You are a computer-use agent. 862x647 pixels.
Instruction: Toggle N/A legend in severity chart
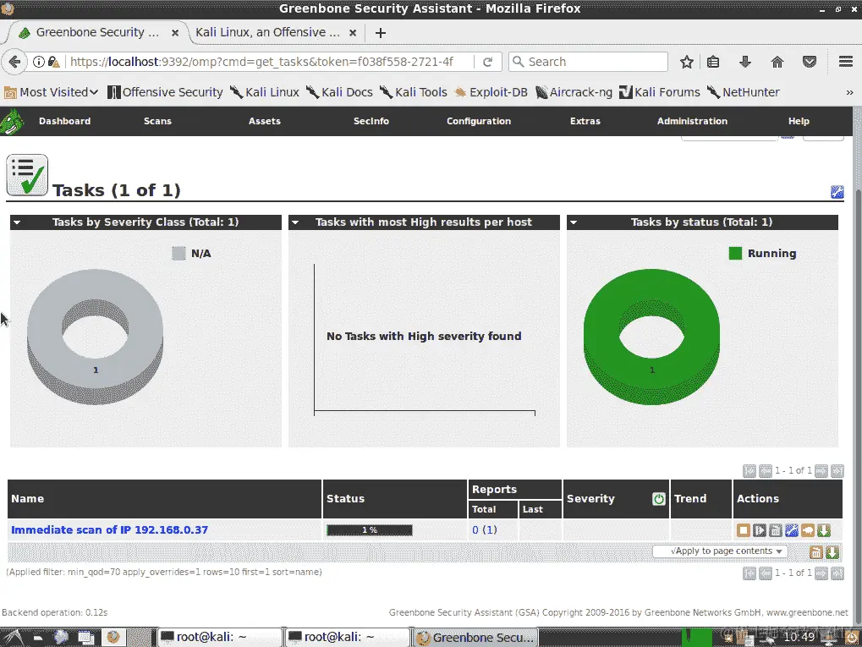[191, 254]
